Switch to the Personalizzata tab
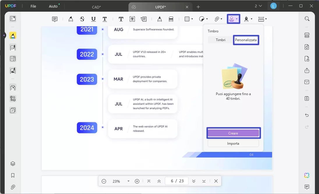Image resolution: width=319 pixels, height=194 pixels. click(246, 40)
